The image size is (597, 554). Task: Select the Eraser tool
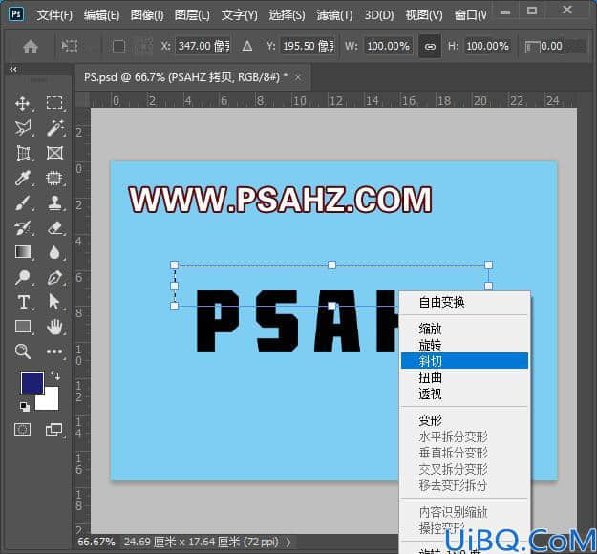54,227
